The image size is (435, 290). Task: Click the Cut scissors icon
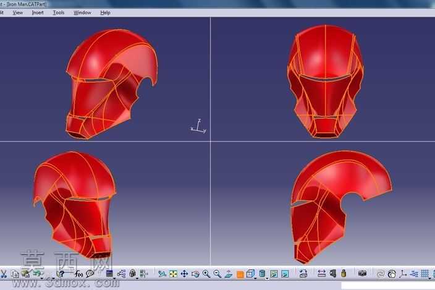coord(3,274)
